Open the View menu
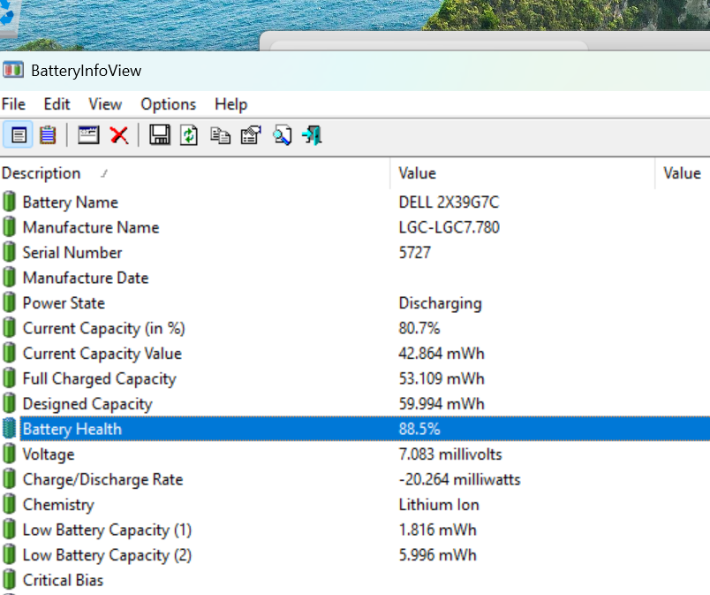This screenshot has height=595, width=710. click(105, 104)
